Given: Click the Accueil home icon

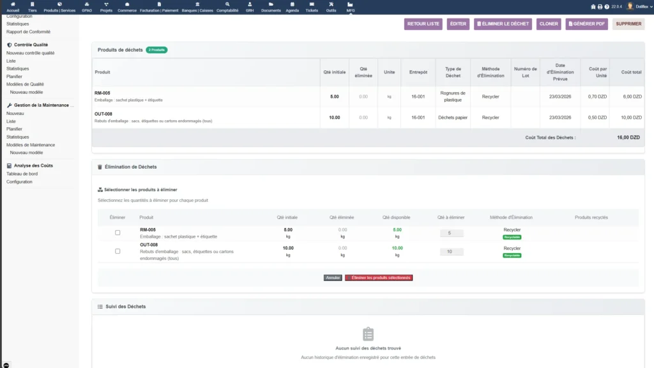Looking at the screenshot, I should pyautogui.click(x=13, y=4).
